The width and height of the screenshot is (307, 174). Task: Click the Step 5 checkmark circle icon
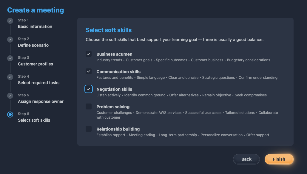point(10,96)
